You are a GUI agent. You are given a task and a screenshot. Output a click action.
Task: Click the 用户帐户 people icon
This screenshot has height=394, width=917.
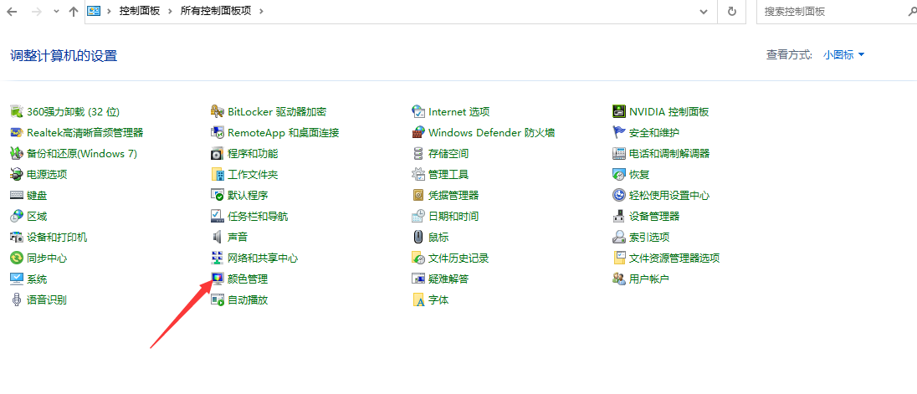click(619, 279)
